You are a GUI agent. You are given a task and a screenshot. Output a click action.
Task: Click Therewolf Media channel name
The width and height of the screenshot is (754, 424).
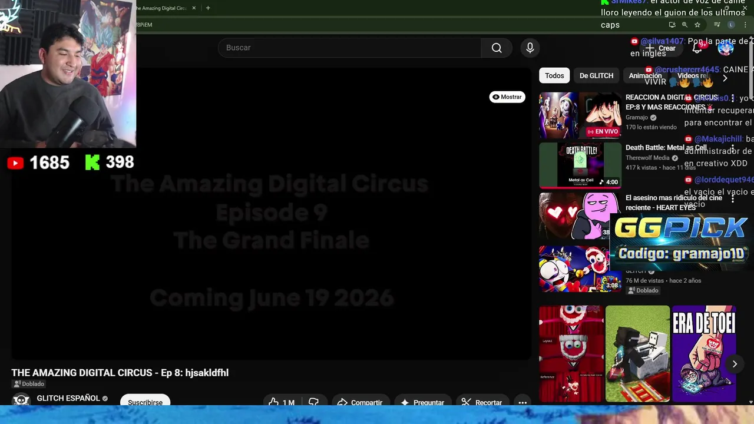(647, 158)
